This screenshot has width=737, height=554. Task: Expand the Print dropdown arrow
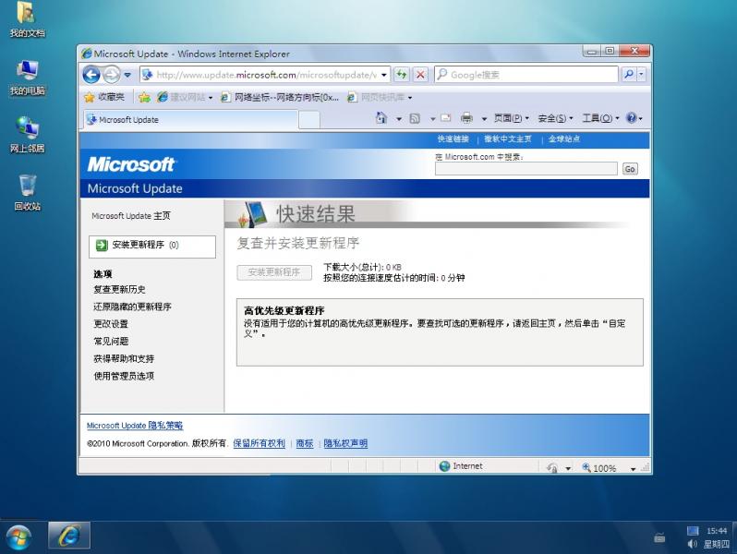[484, 119]
